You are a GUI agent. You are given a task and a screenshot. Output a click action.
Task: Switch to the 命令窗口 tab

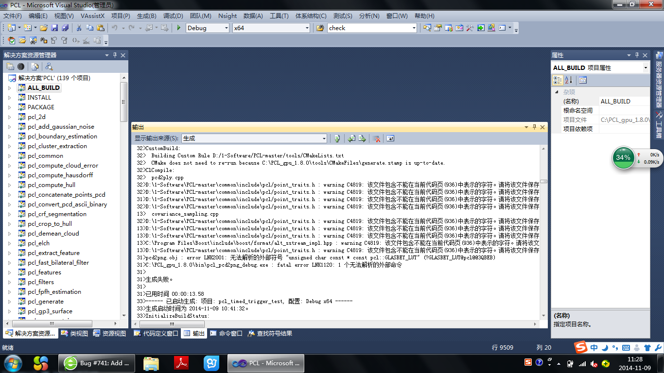226,334
